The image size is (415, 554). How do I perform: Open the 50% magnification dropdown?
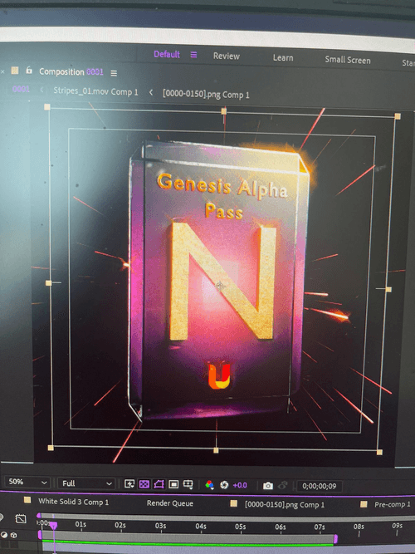(x=27, y=483)
